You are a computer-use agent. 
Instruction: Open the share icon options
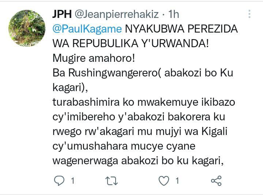(217, 181)
